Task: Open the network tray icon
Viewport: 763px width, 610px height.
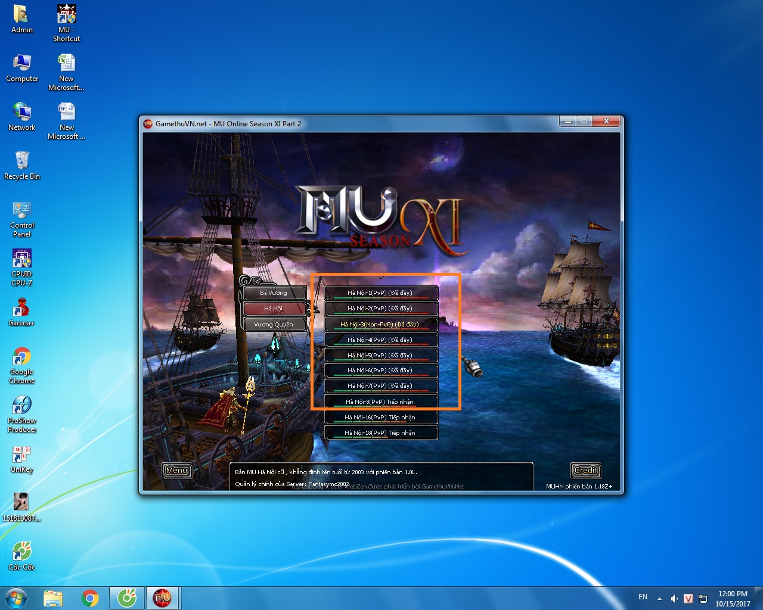Action: click(703, 598)
